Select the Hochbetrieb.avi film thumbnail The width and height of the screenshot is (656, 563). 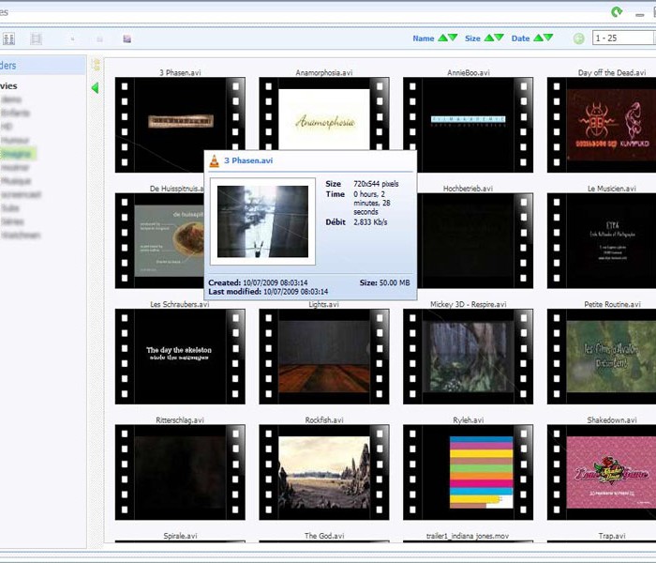pos(475,240)
